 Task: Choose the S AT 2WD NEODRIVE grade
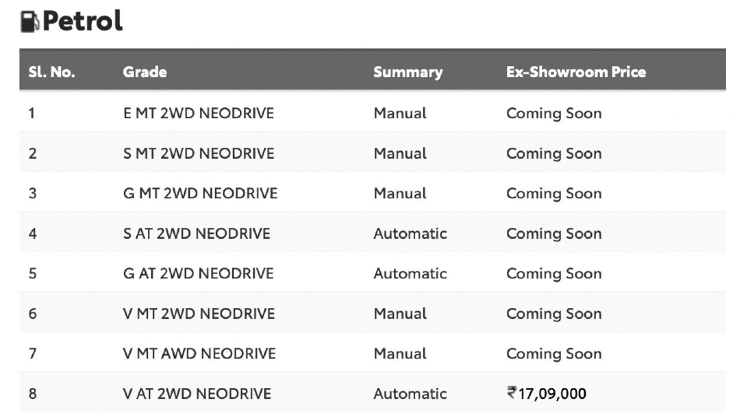[x=196, y=233]
